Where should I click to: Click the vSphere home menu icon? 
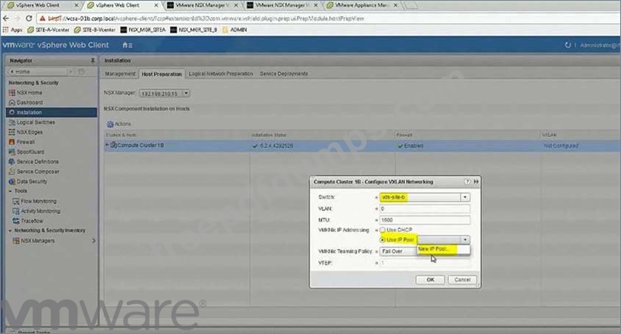127,45
